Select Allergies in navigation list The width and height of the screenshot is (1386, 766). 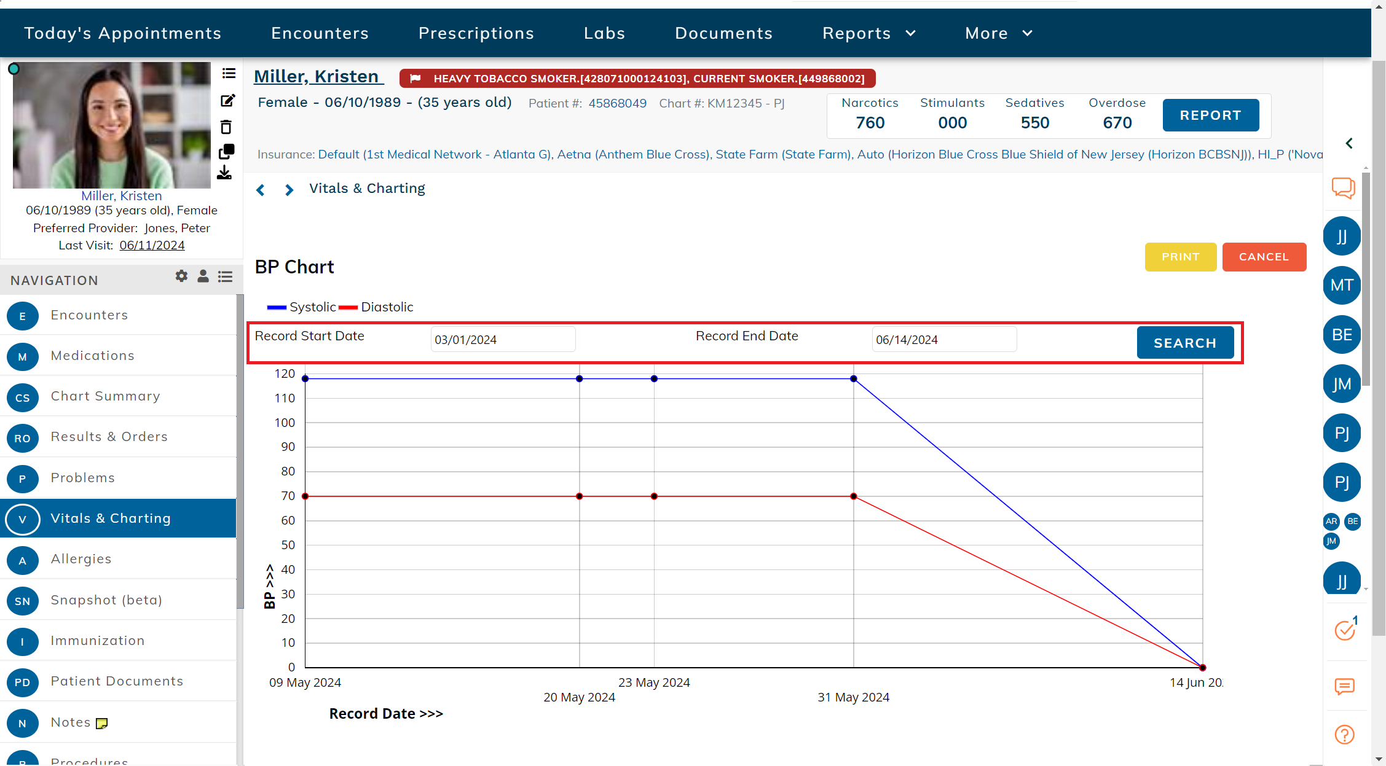click(81, 559)
